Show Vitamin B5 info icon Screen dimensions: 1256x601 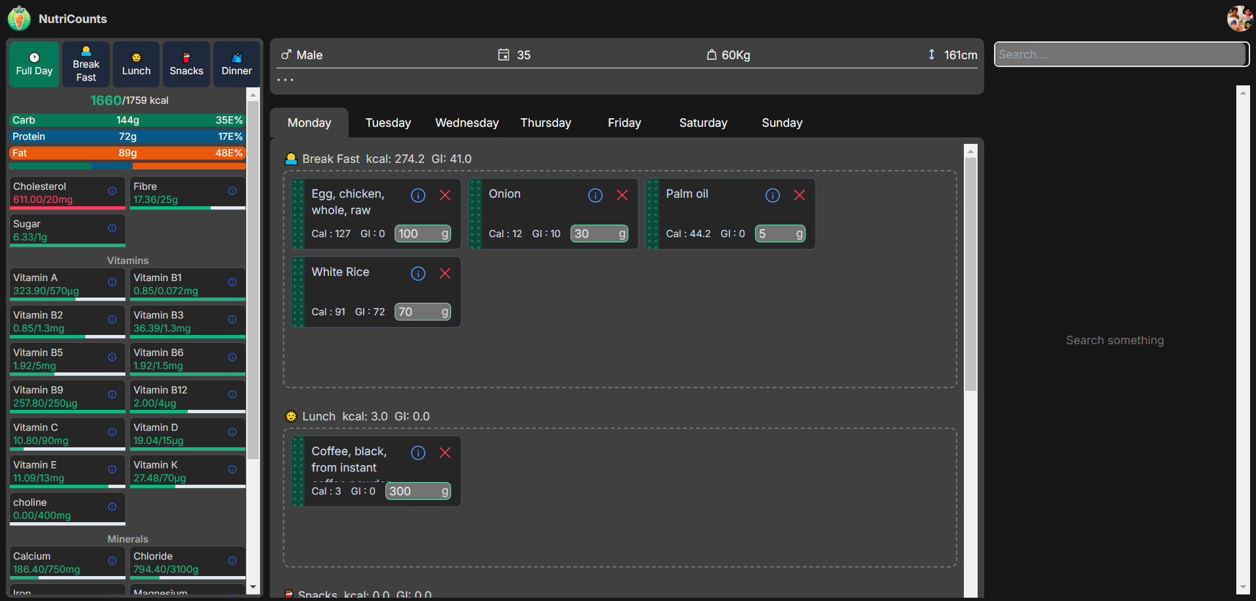coord(112,357)
